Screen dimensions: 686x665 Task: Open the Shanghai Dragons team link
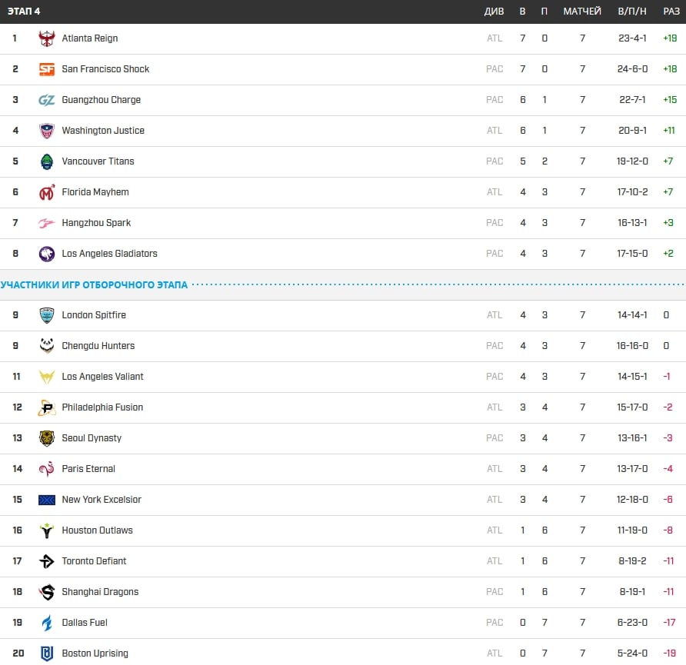point(100,592)
